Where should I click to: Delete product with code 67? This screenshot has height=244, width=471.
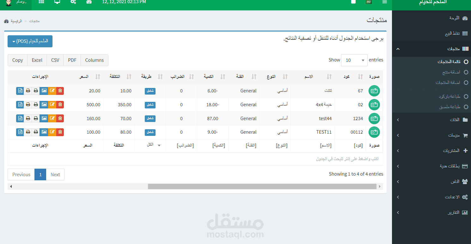pos(60,91)
